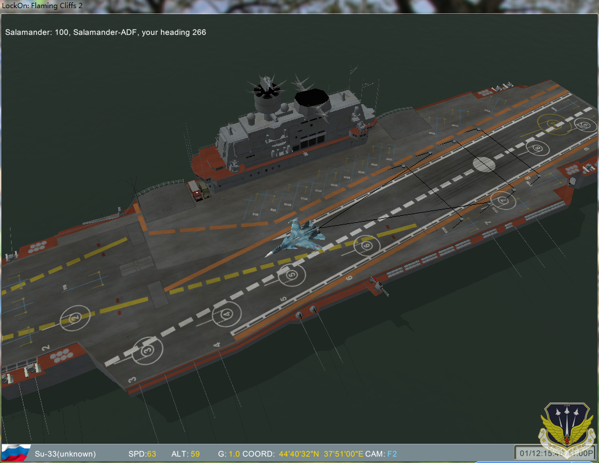Image resolution: width=599 pixels, height=463 pixels.
Task: Select the circled number 7 deck spot
Action: (x=503, y=201)
